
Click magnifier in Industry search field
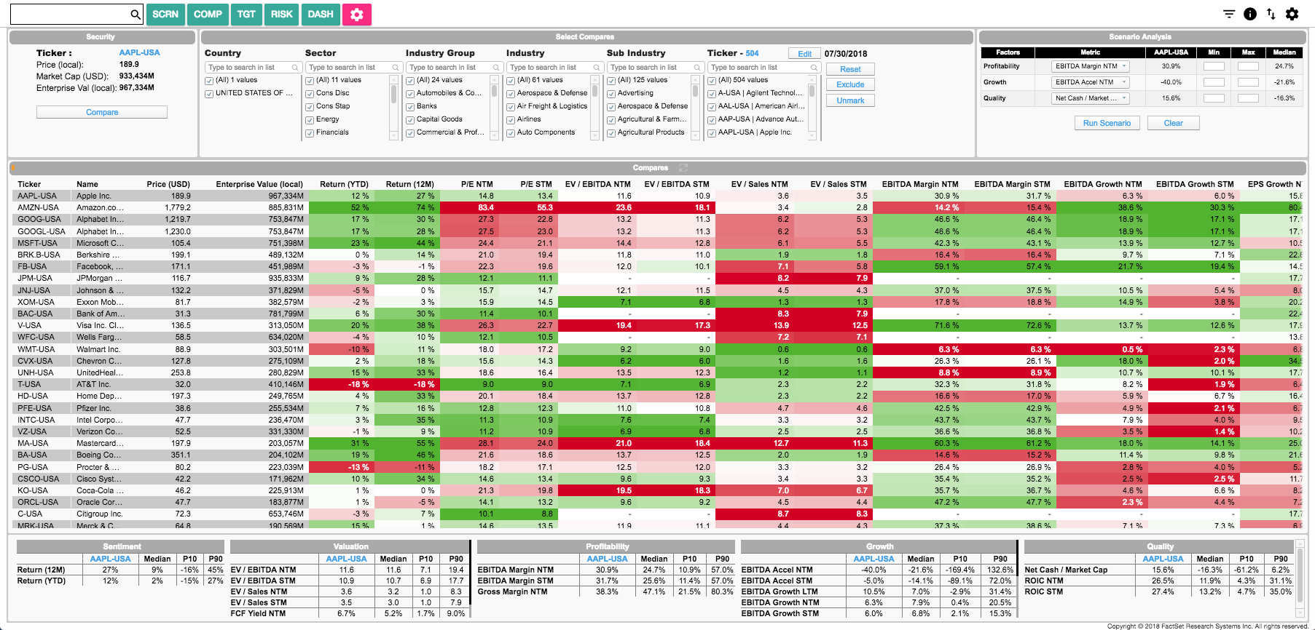(x=597, y=68)
